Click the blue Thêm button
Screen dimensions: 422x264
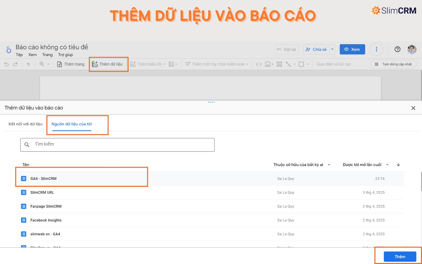coord(400,257)
